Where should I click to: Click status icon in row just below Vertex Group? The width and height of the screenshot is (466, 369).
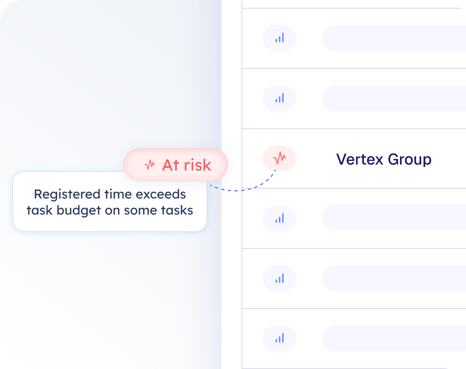pos(280,219)
